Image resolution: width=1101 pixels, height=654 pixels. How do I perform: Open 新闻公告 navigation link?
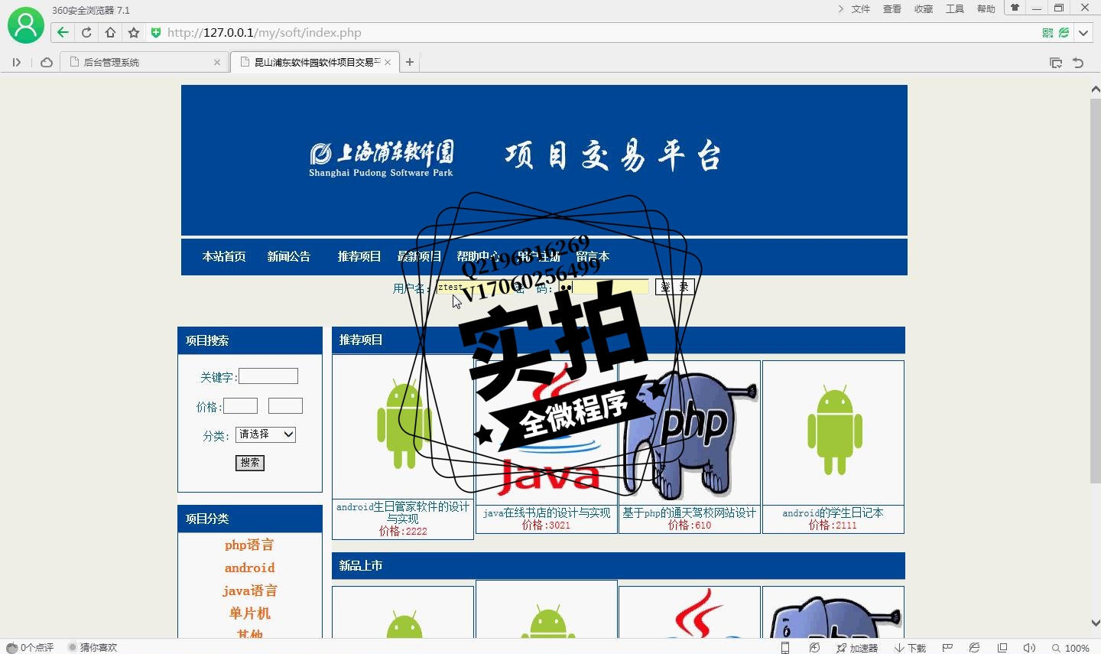(289, 256)
